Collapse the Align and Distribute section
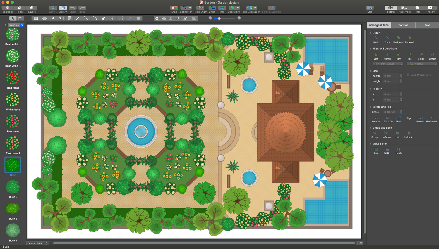The image size is (439, 249). (371, 49)
